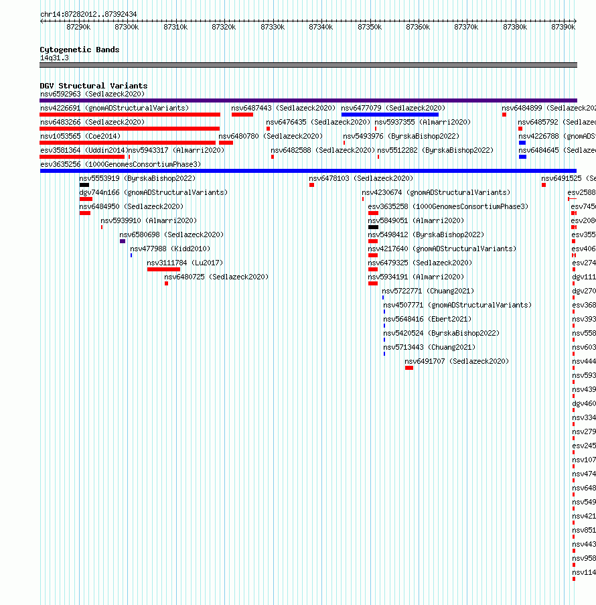Open nsv1053565 (Coe2014) variant label
Image resolution: width=596 pixels, height=605 pixels.
(80, 136)
